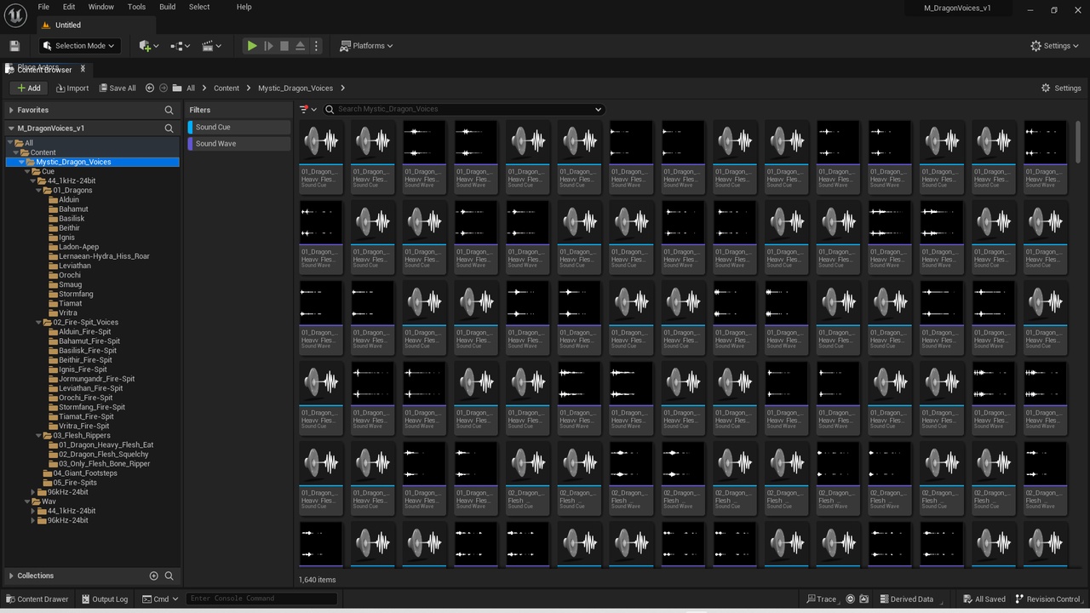The height and width of the screenshot is (613, 1090).
Task: Open the play mode options three-dot menu
Action: click(x=316, y=46)
